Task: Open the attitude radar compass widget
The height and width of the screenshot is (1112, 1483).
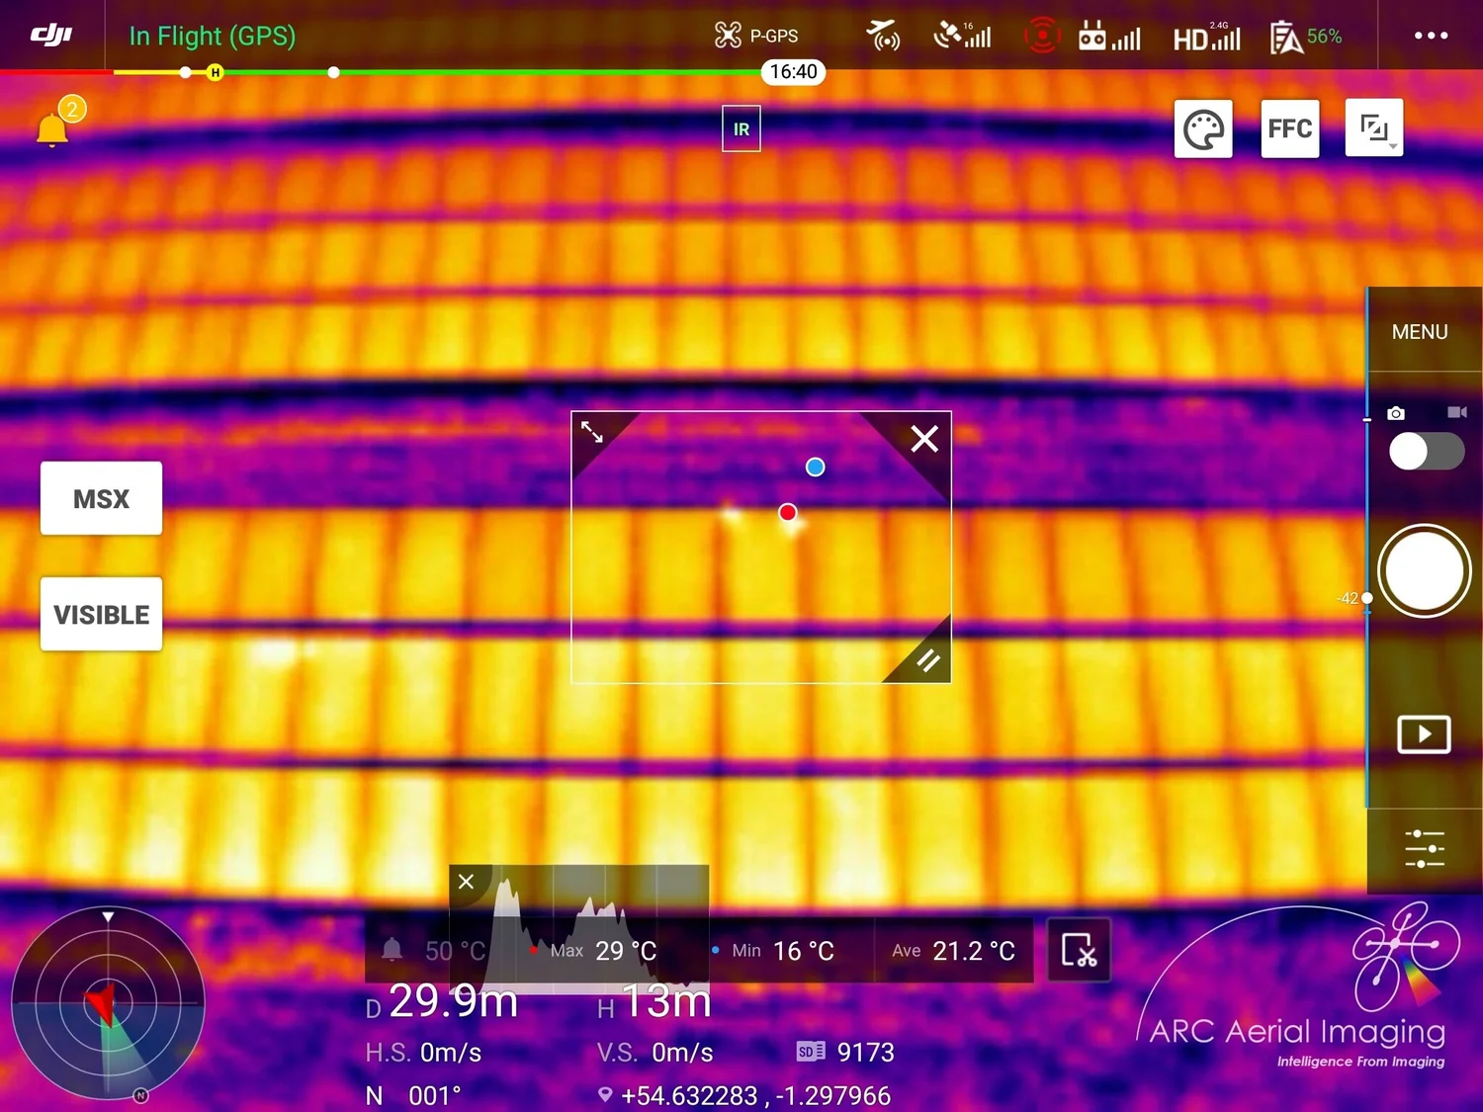Action: coord(108,1002)
